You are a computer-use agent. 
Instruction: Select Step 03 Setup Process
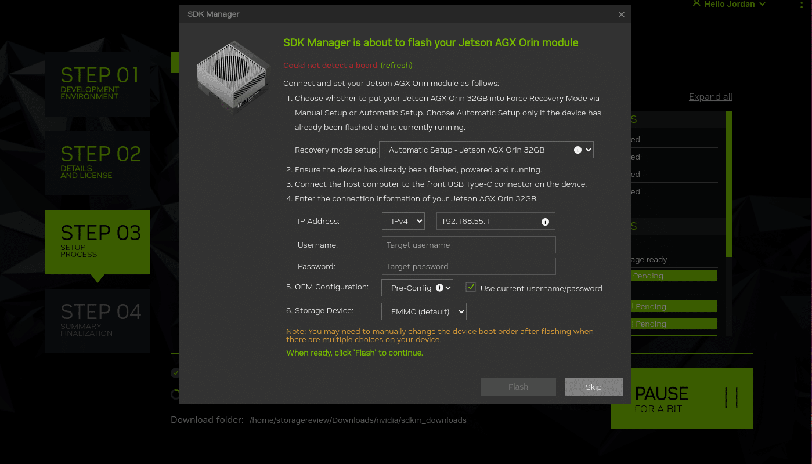pyautogui.click(x=98, y=242)
